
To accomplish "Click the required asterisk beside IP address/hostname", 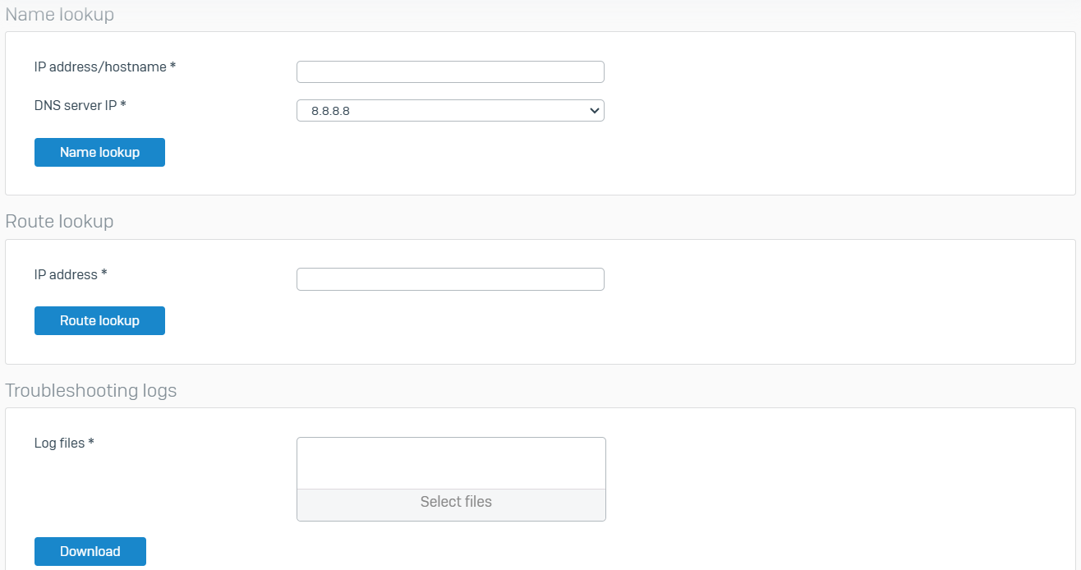I will [x=173, y=67].
